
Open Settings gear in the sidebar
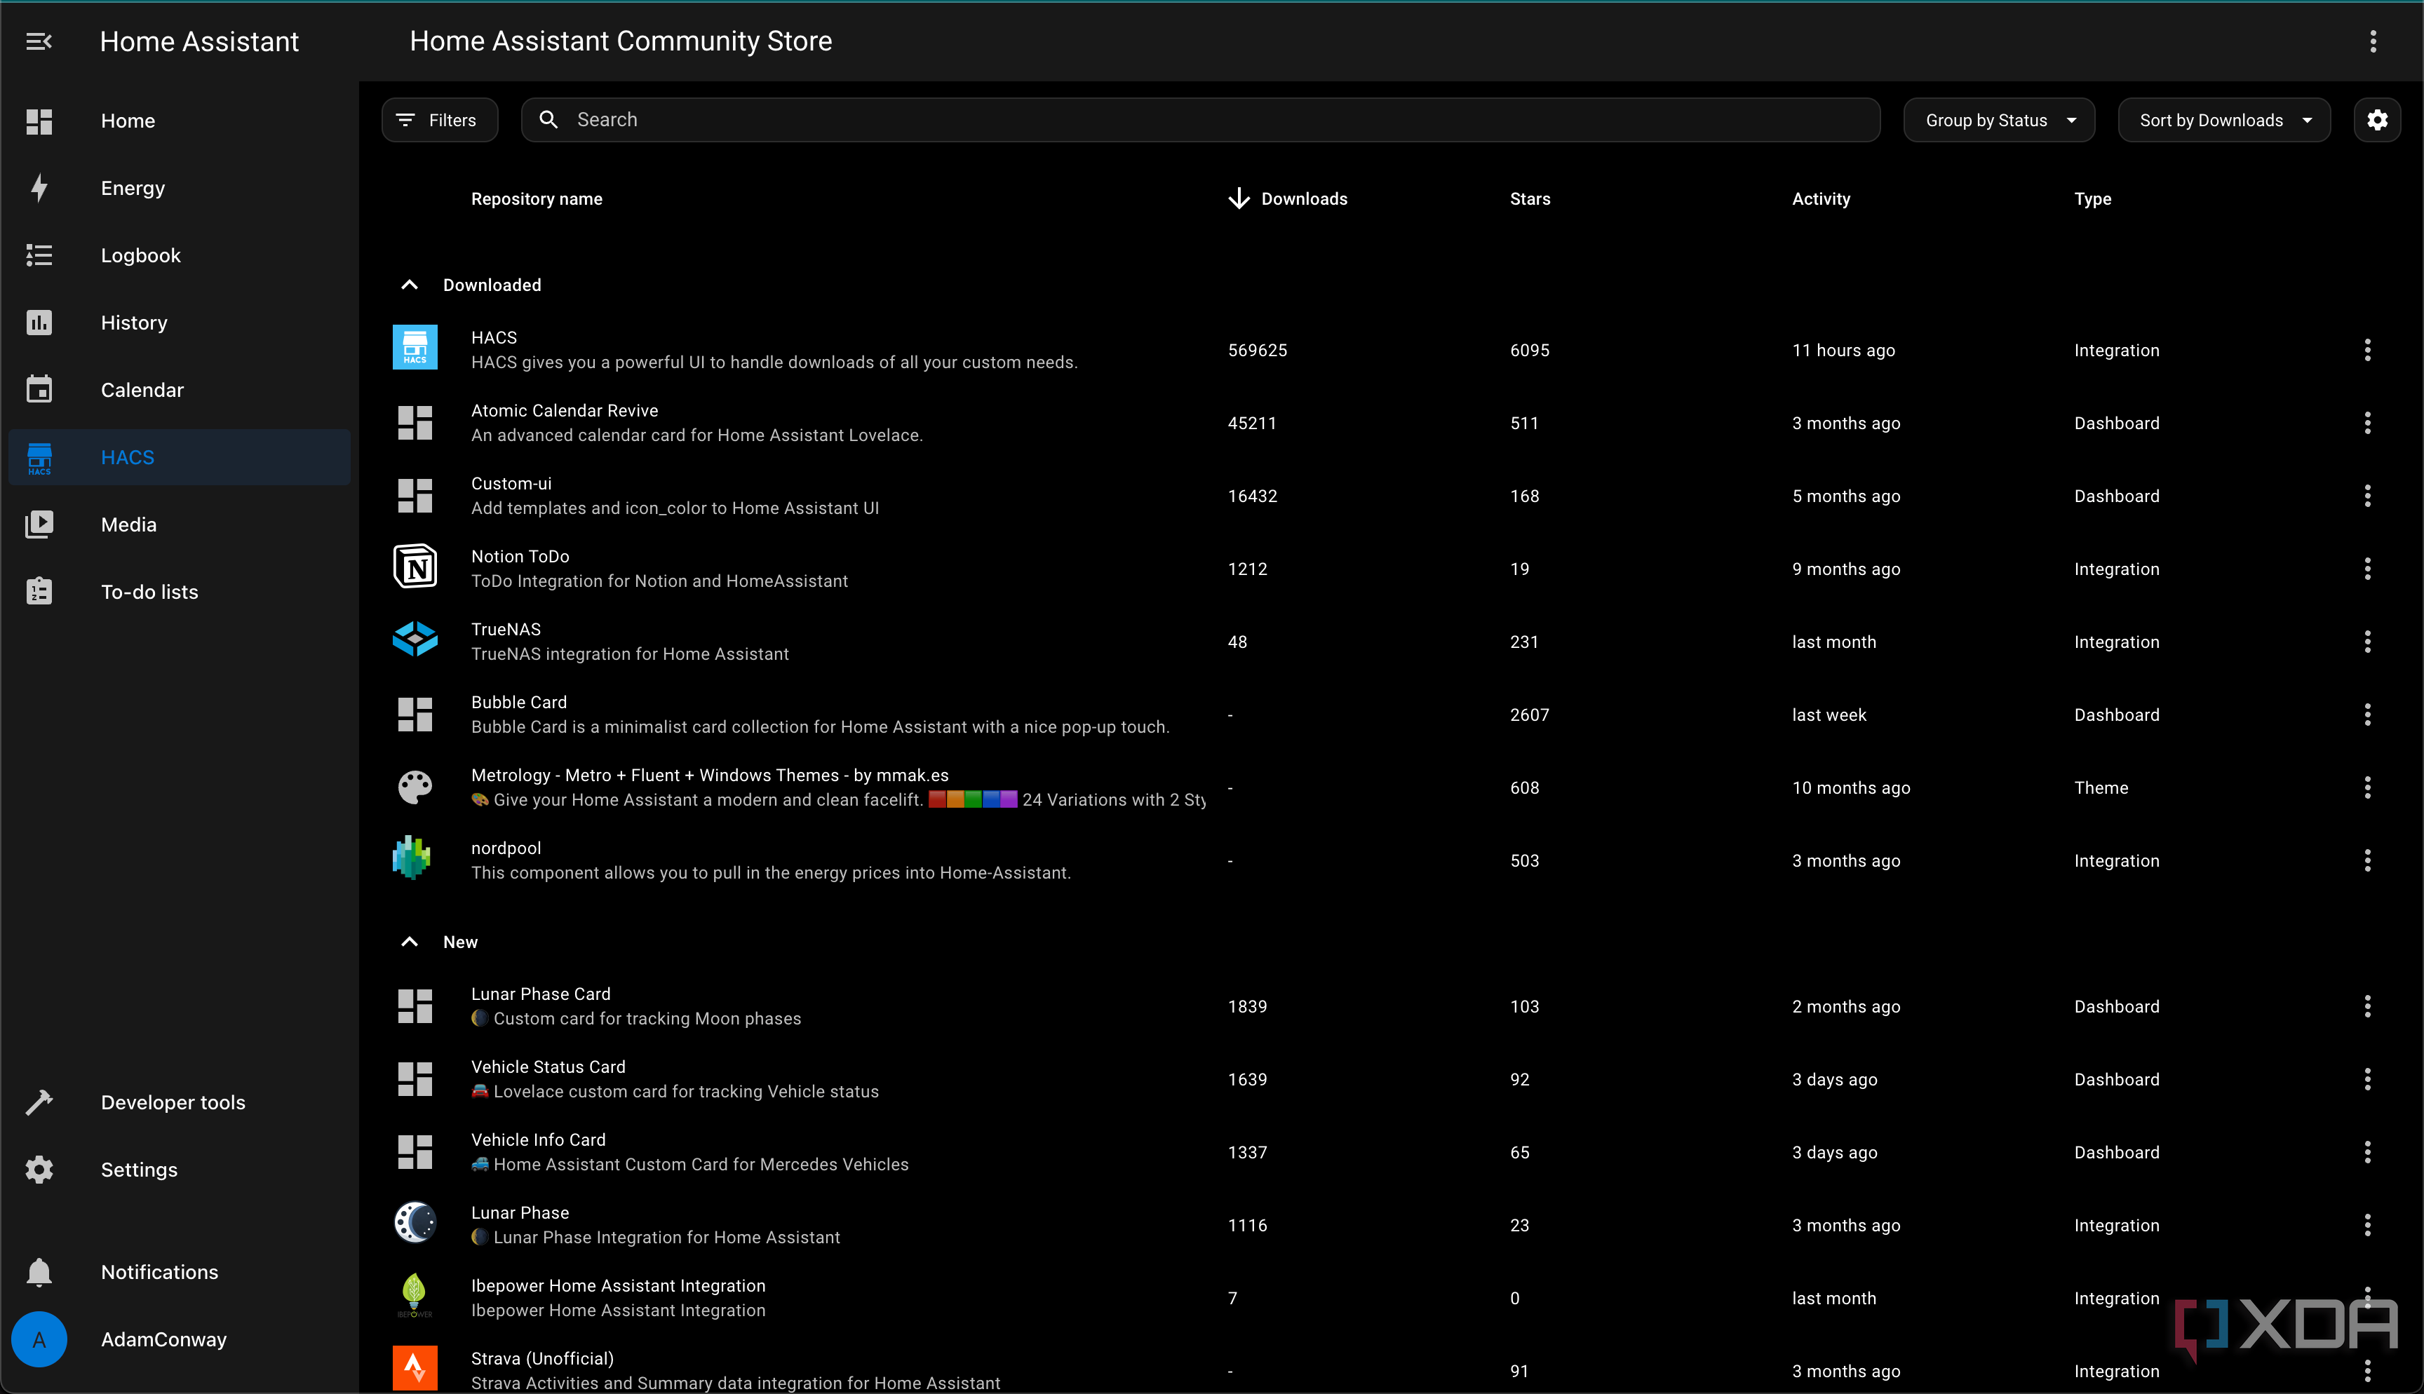pyautogui.click(x=39, y=1169)
